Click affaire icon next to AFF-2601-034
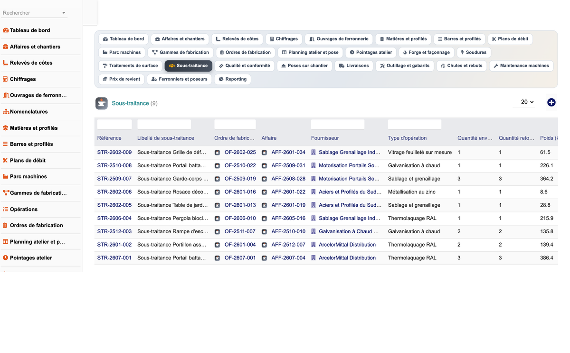Screen dimensions: 570x353 tap(265, 153)
